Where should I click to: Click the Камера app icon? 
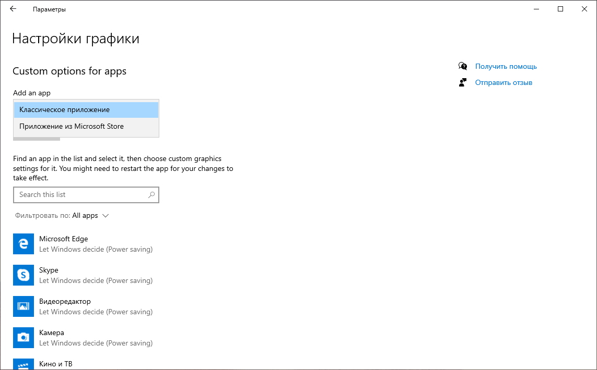pyautogui.click(x=23, y=338)
